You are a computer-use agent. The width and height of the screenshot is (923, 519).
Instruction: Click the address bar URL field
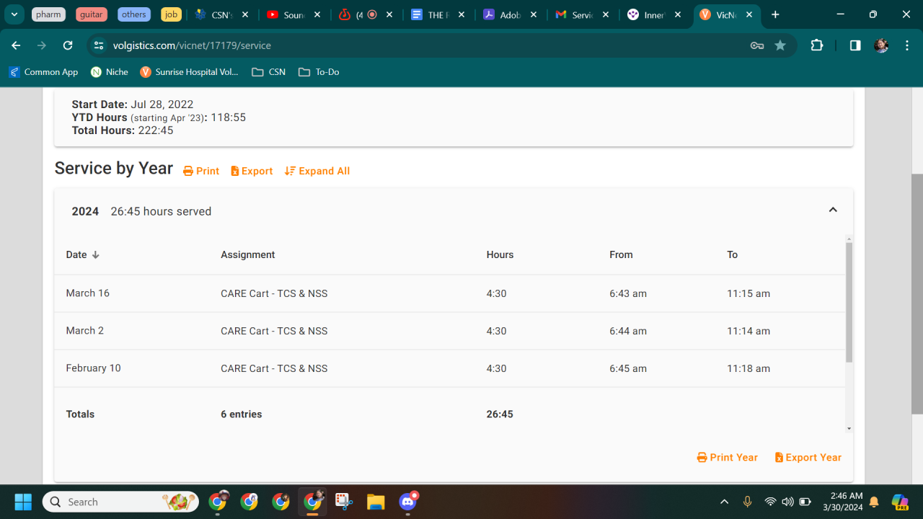click(x=425, y=45)
